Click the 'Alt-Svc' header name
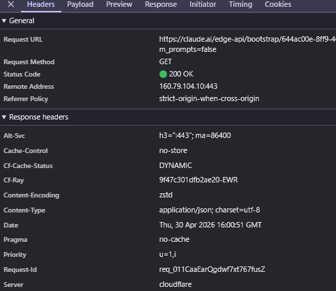The width and height of the screenshot is (336, 291). tap(14, 136)
